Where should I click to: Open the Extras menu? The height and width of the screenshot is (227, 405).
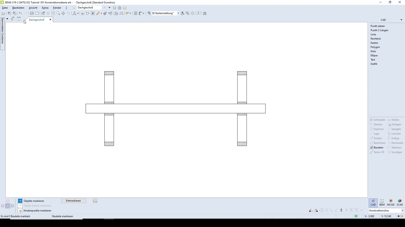click(45, 8)
